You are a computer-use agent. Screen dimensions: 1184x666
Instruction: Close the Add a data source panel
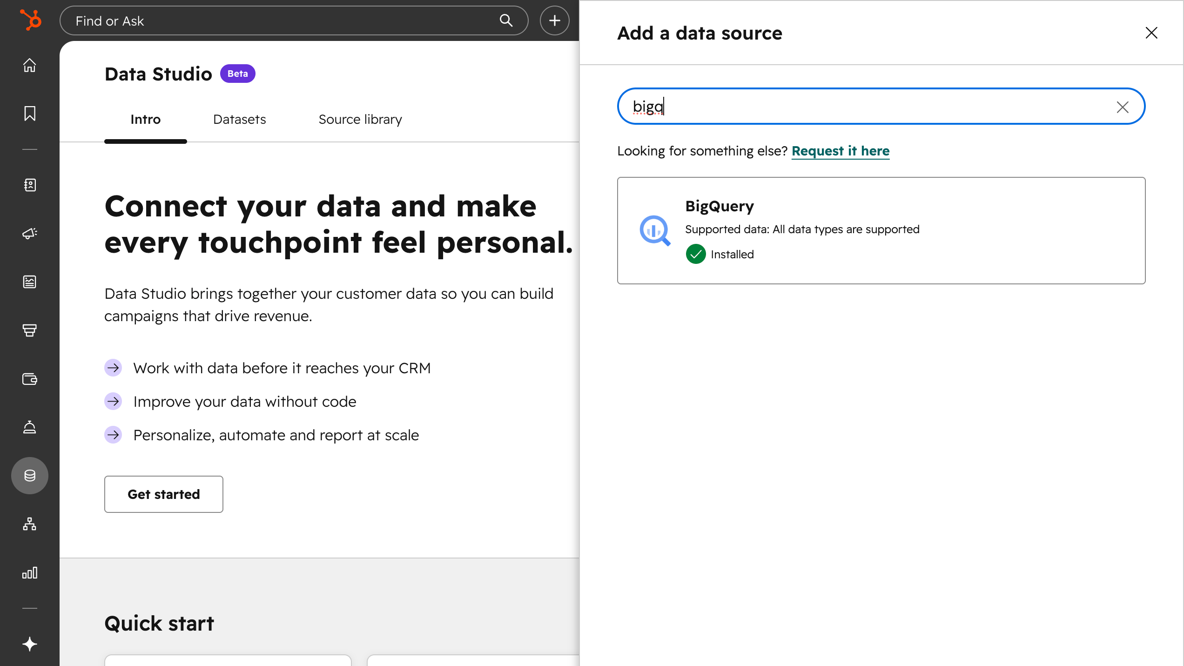(1151, 33)
